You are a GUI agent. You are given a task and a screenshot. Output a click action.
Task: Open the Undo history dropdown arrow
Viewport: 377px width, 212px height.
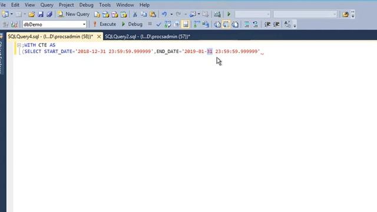pyautogui.click(x=171, y=14)
